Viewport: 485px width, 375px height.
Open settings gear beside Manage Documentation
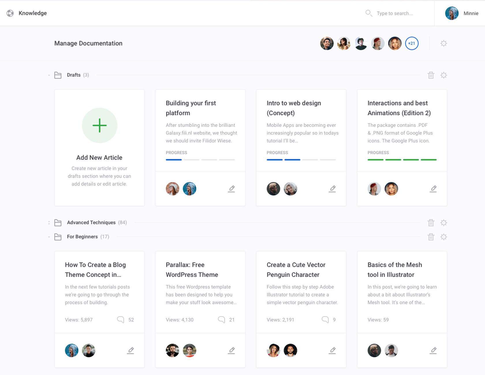444,43
